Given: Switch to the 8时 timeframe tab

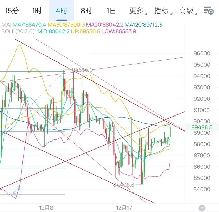Looking at the screenshot, I should [86, 11].
